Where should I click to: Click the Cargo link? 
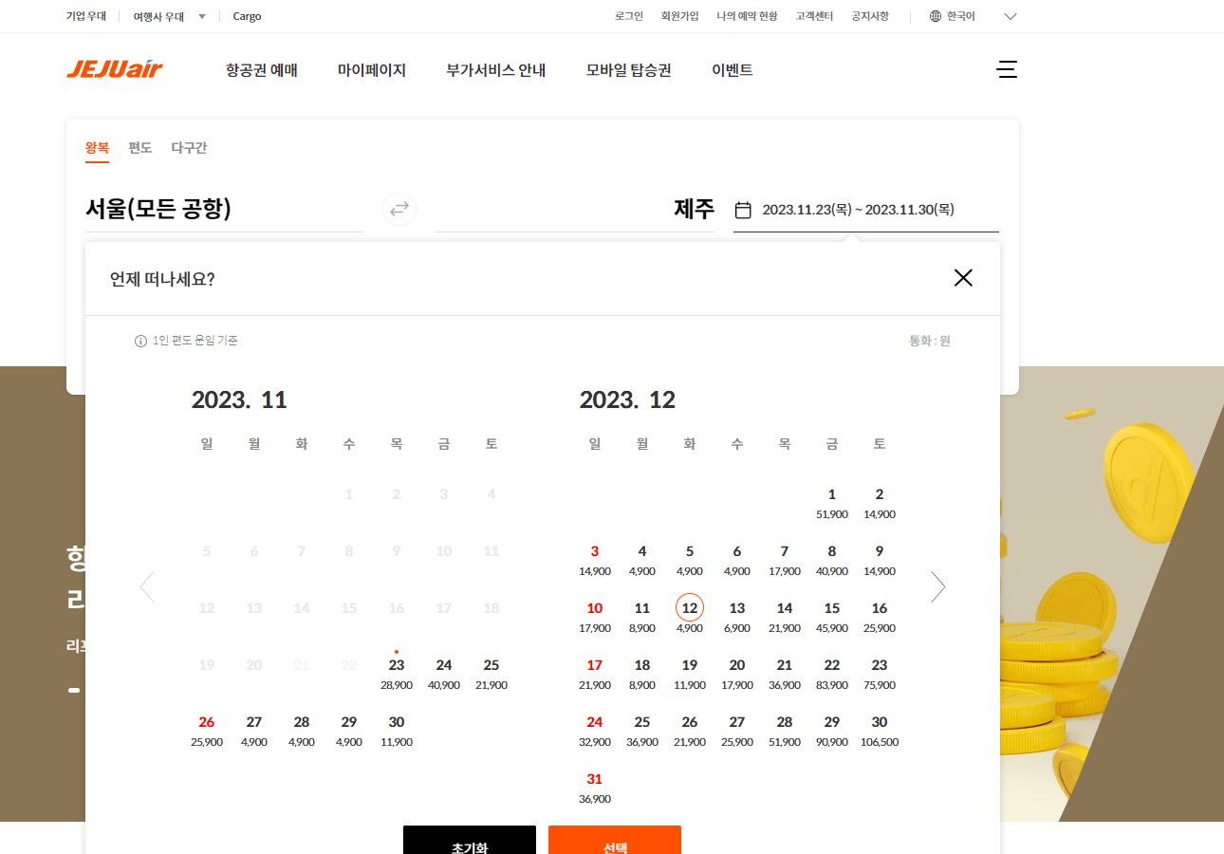tap(247, 16)
